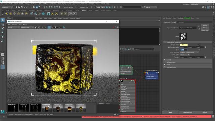Image resolution: width=215 pixels, height=121 pixels.
Task: Create a new scene from the toolbar
Action: click(x=16, y=7)
